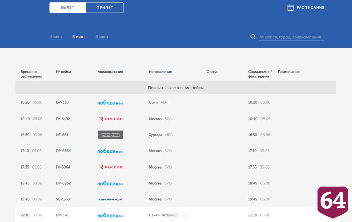Click expected time 17:35 for FV-6064
This screenshot has height=222, width=352.
pyautogui.click(x=252, y=167)
